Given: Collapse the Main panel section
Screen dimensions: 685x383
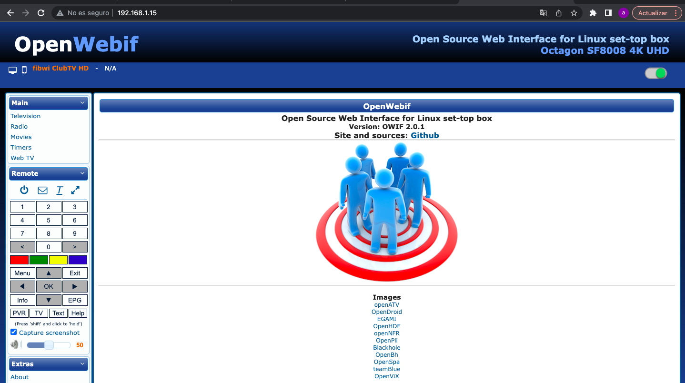Looking at the screenshot, I should [x=82, y=103].
